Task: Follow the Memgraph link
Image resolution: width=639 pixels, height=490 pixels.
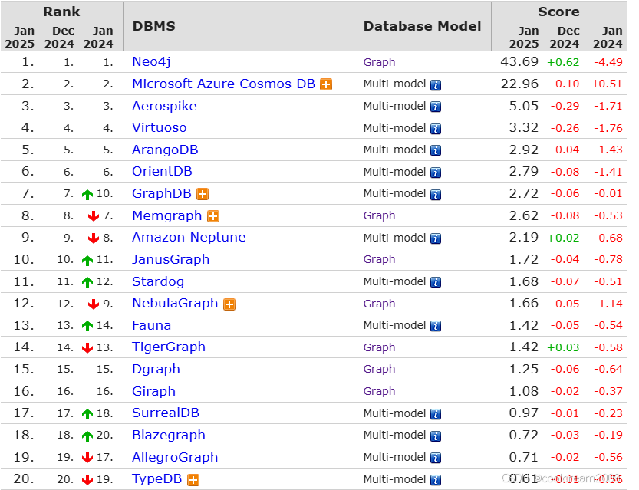Action: (x=167, y=215)
